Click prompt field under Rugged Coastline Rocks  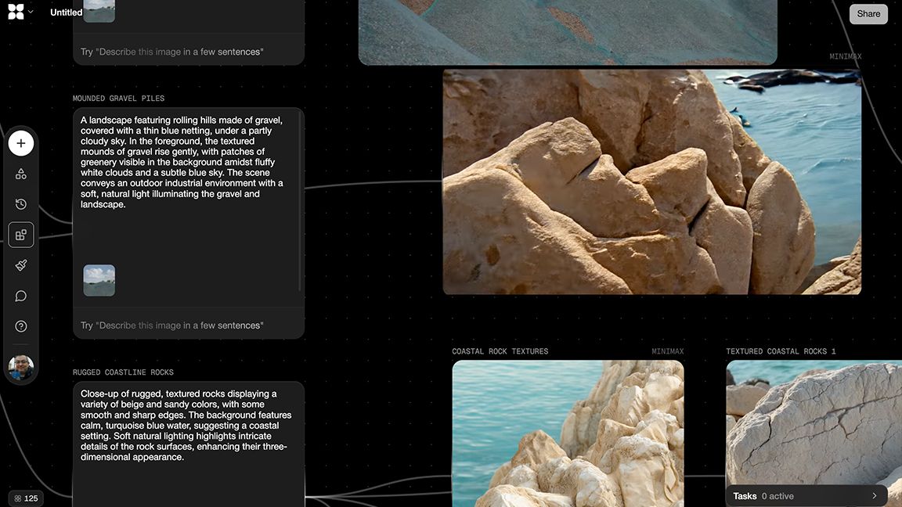point(188,505)
